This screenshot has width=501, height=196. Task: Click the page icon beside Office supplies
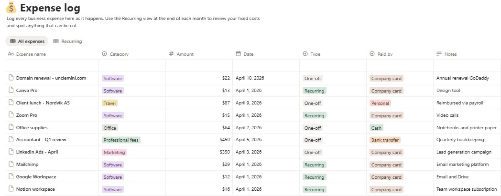[11, 127]
